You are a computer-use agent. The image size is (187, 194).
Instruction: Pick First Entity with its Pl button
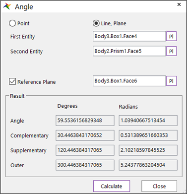click(x=171, y=36)
